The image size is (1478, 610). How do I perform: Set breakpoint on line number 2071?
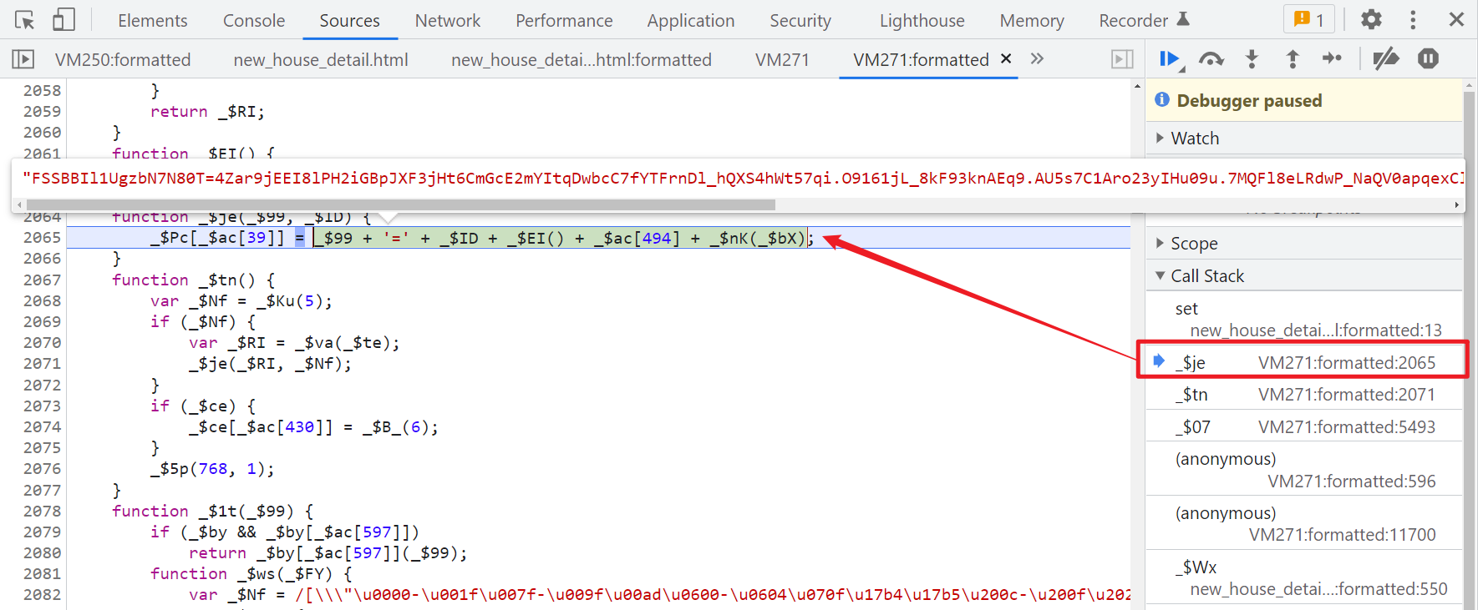tap(42, 364)
